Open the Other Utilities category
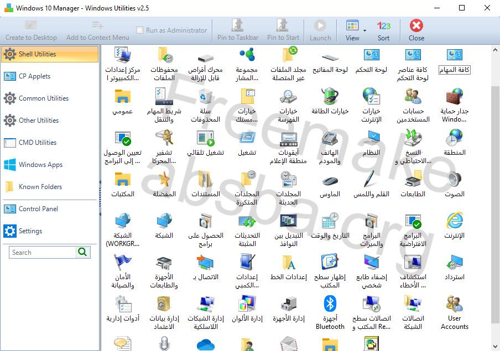Screen dimensions: 500x351 click(51, 121)
